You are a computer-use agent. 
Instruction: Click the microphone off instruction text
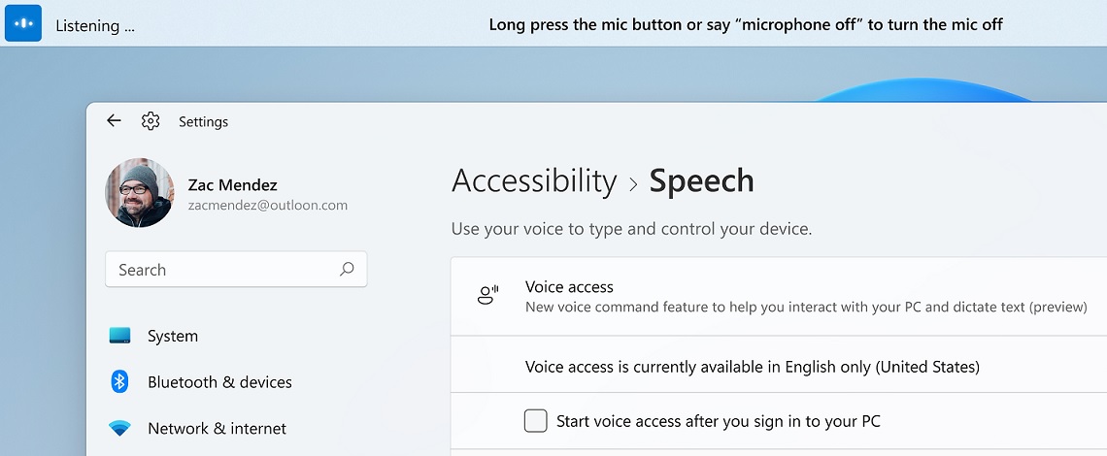pos(746,24)
